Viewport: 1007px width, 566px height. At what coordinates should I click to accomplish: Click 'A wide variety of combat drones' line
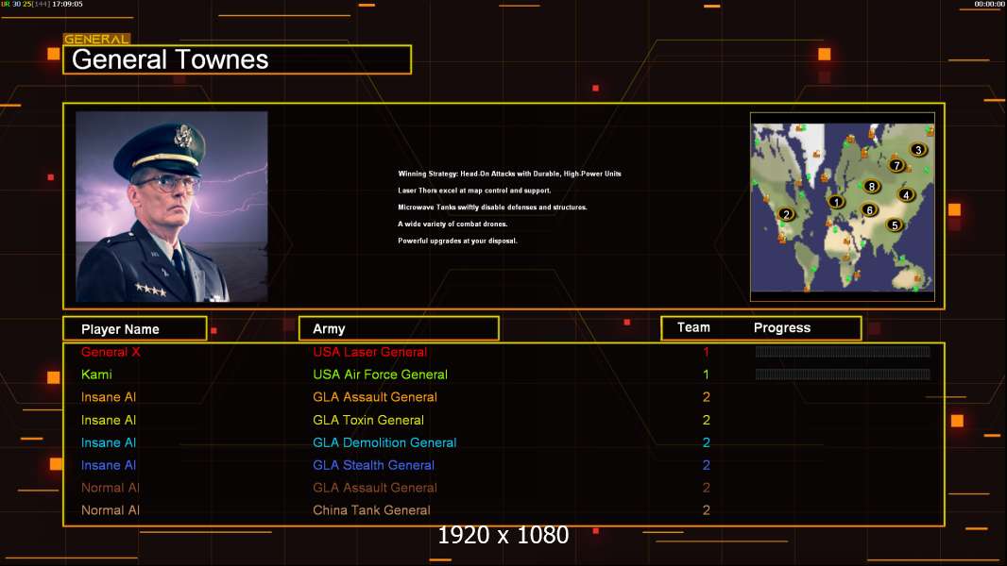pyautogui.click(x=452, y=224)
